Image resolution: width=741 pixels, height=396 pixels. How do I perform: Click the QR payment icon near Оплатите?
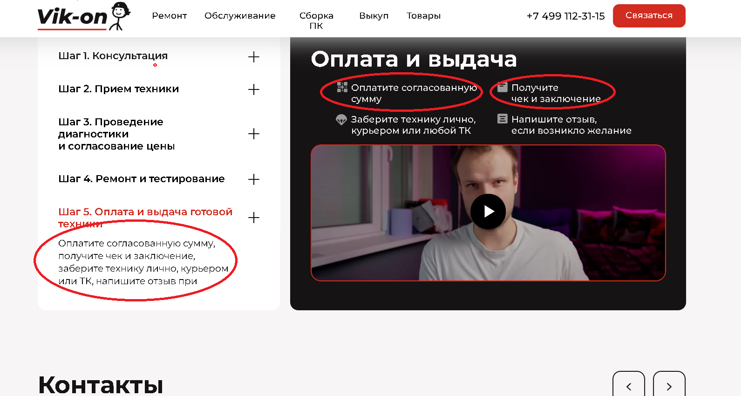[342, 87]
